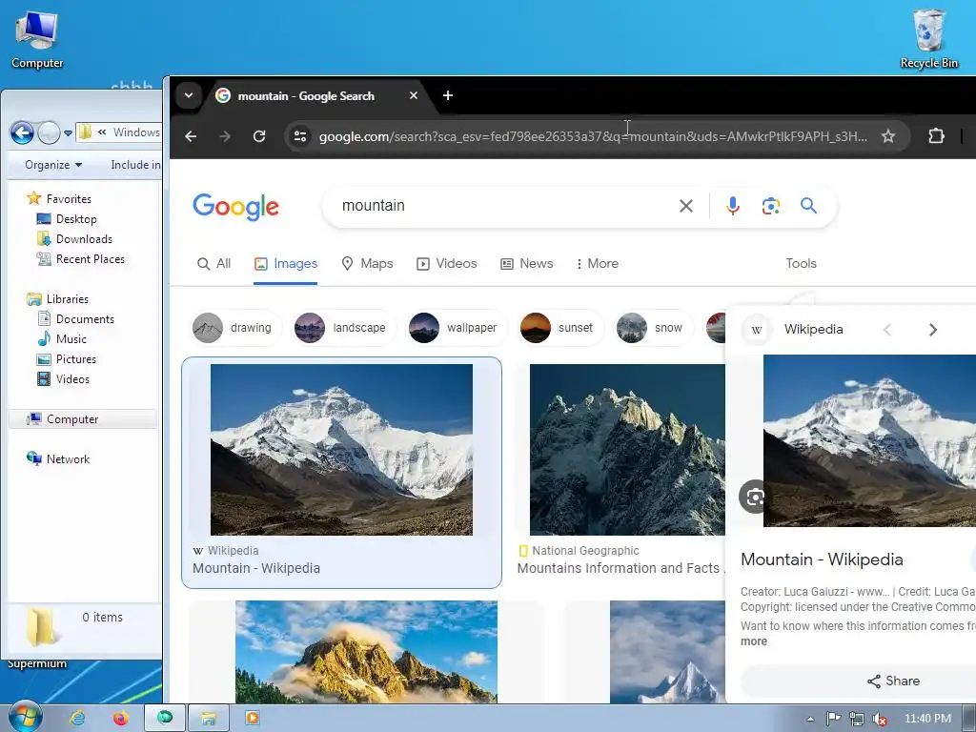Image resolution: width=976 pixels, height=732 pixels.
Task: Click the browser forward arrow
Action: coord(225,136)
